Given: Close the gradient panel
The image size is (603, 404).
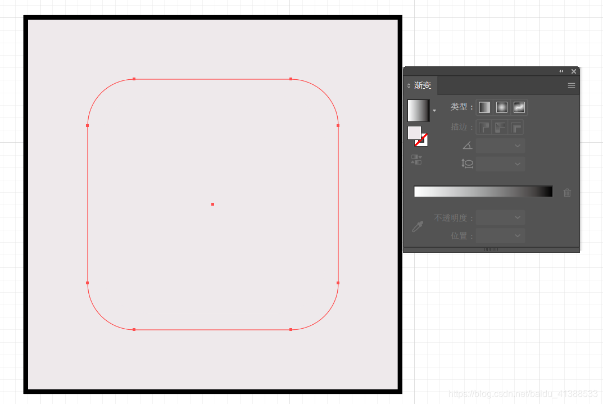Looking at the screenshot, I should (574, 71).
